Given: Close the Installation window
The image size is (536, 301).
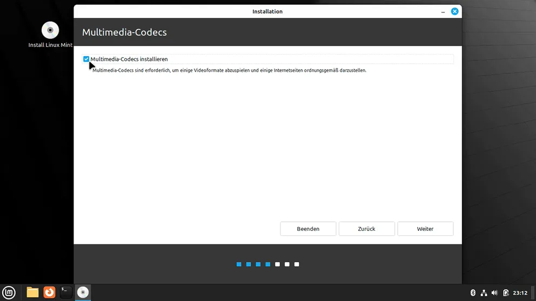Looking at the screenshot, I should [455, 11].
